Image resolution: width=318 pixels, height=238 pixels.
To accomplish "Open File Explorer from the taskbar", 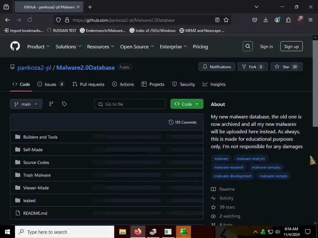I will [122, 232].
